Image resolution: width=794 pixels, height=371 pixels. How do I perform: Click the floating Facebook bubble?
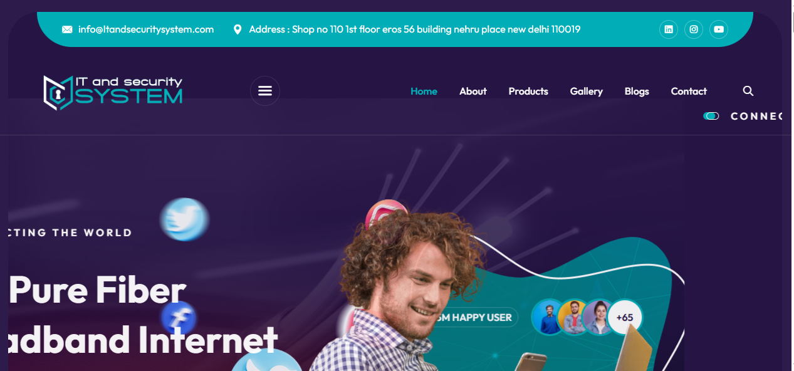(x=179, y=318)
